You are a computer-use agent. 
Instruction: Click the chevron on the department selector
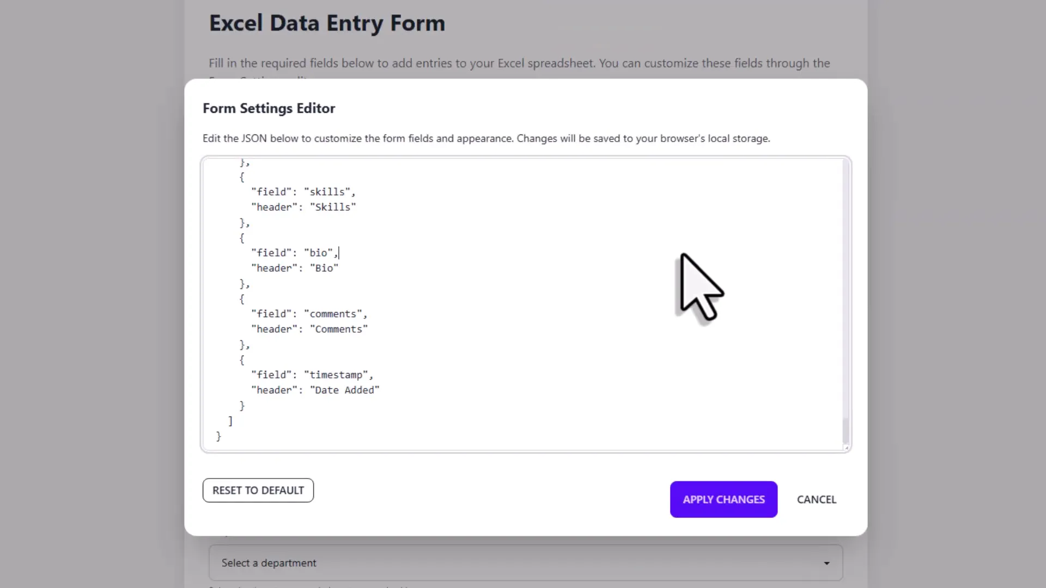(826, 563)
